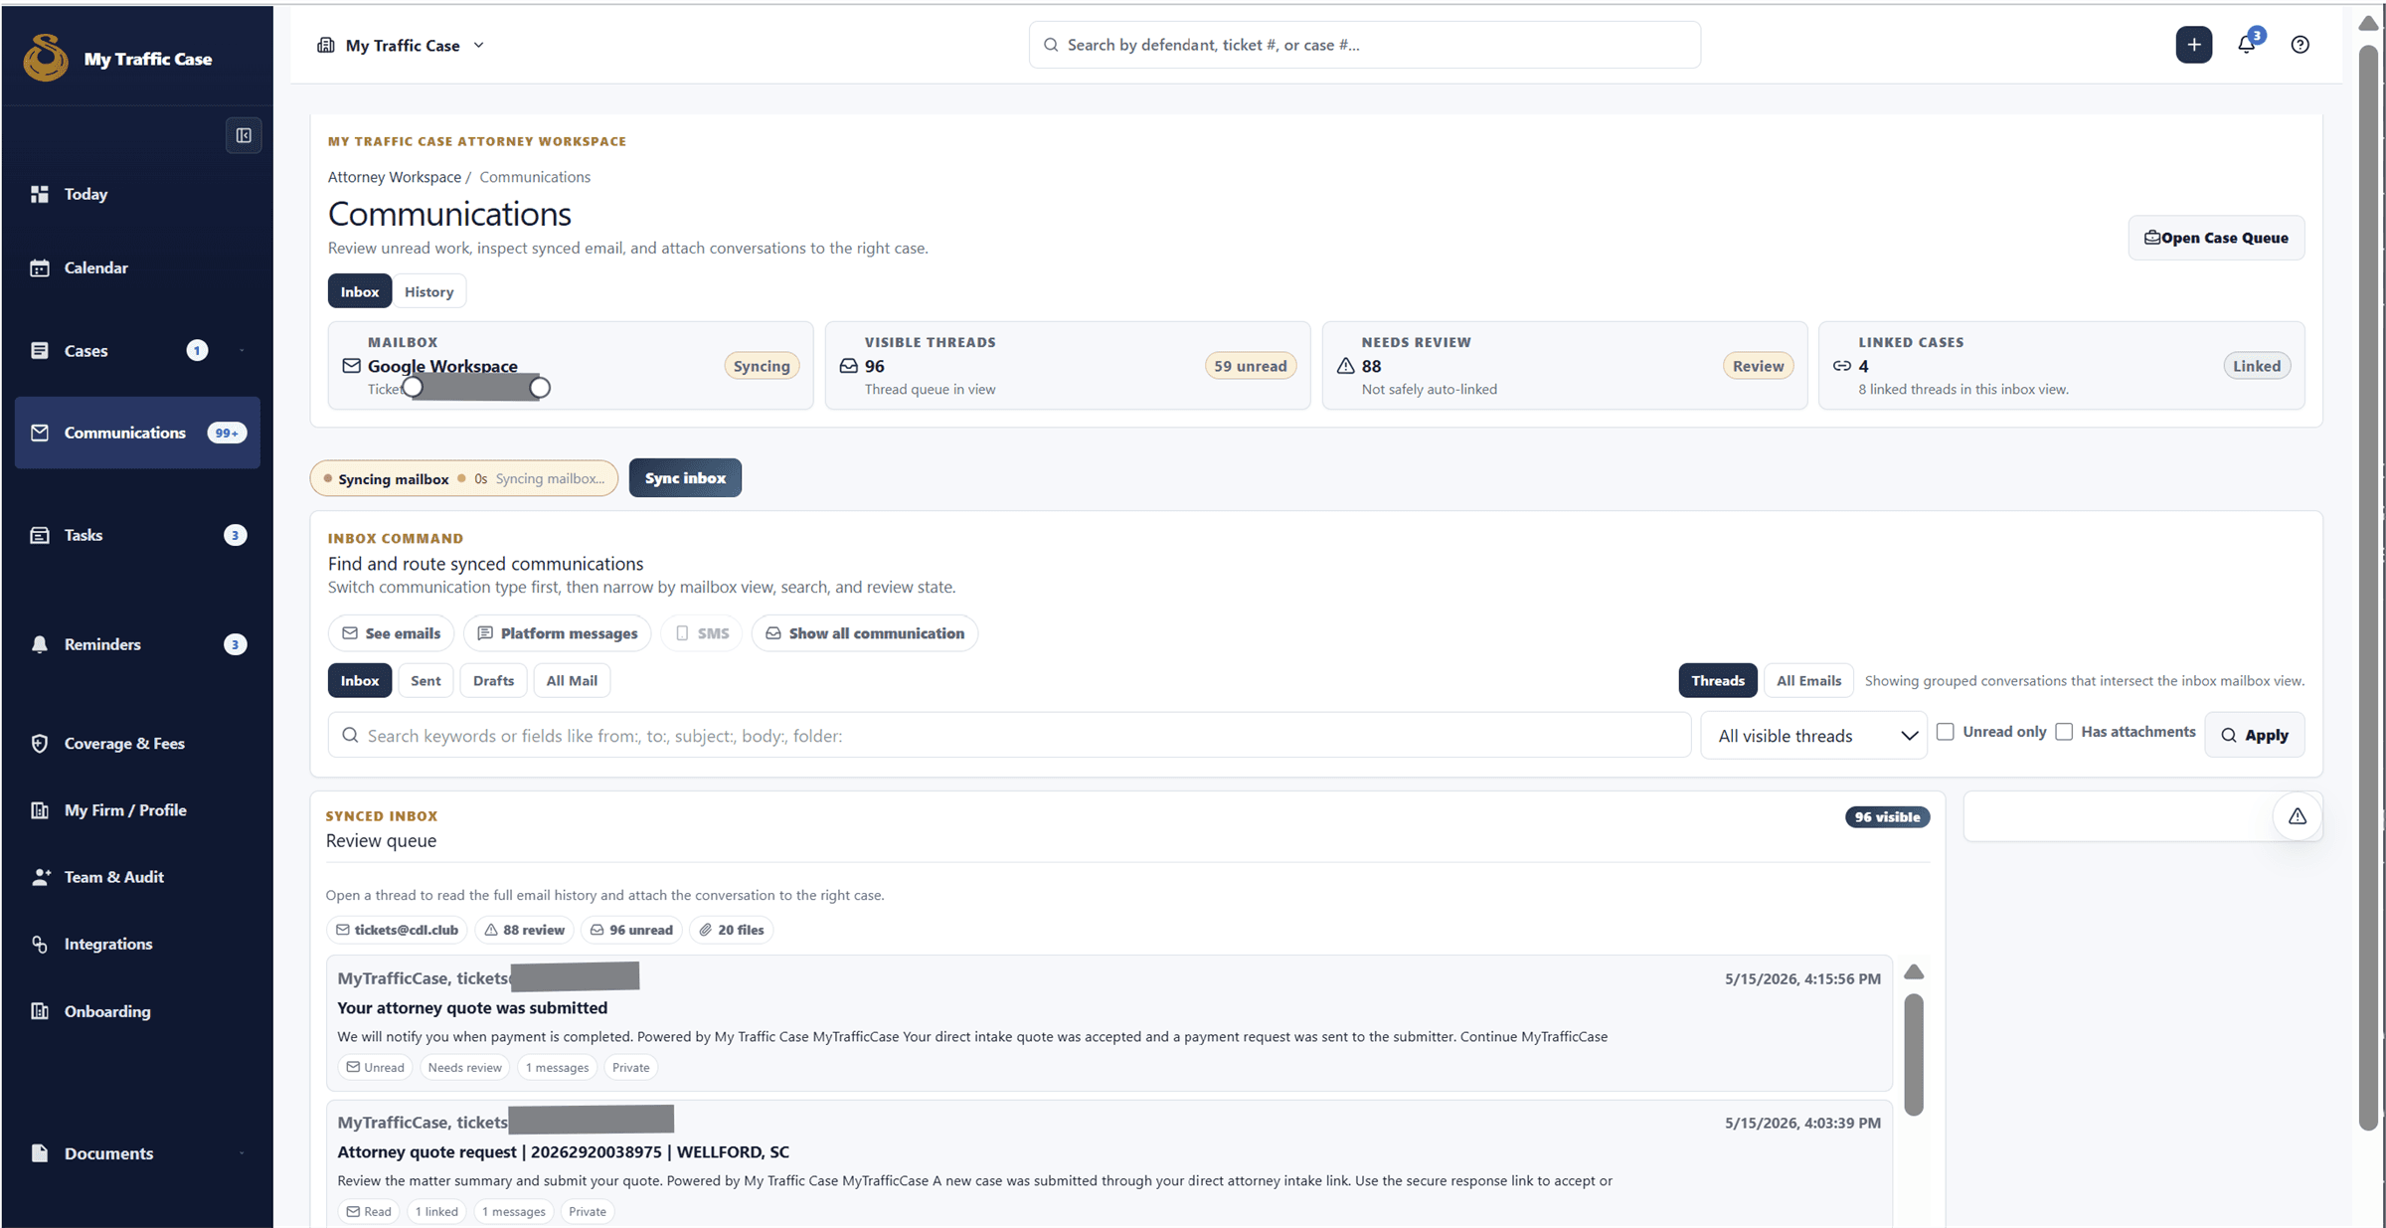Click the page vertical scrollbar thumb
Screen dimensions: 2386x1228
pos(2369,587)
